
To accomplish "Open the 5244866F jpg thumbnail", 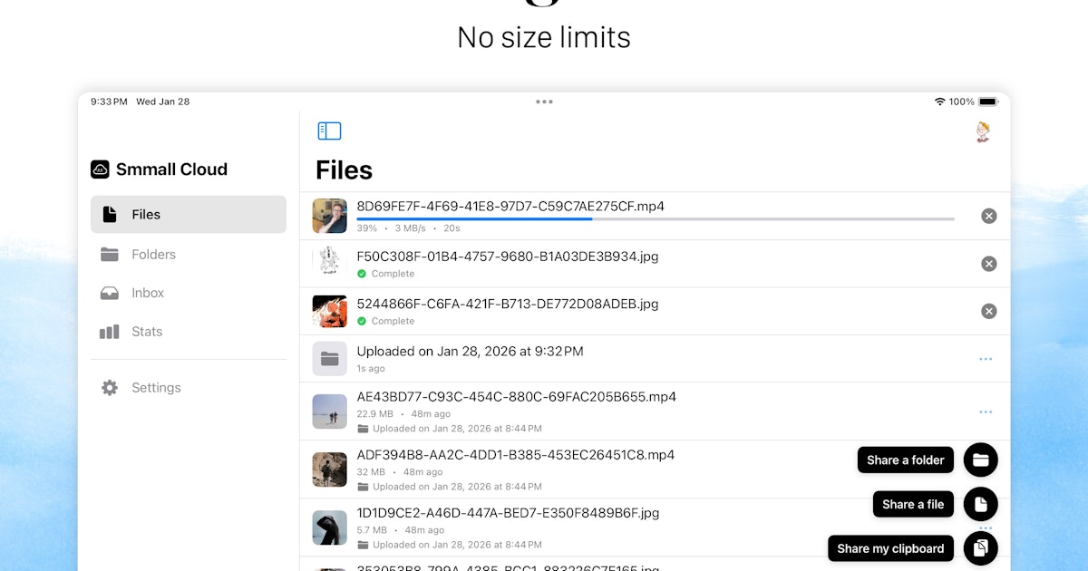I will [330, 311].
